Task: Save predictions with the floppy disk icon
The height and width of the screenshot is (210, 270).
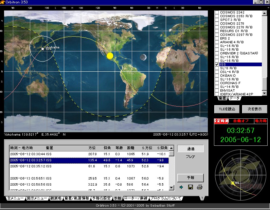Action: pyautogui.click(x=191, y=187)
